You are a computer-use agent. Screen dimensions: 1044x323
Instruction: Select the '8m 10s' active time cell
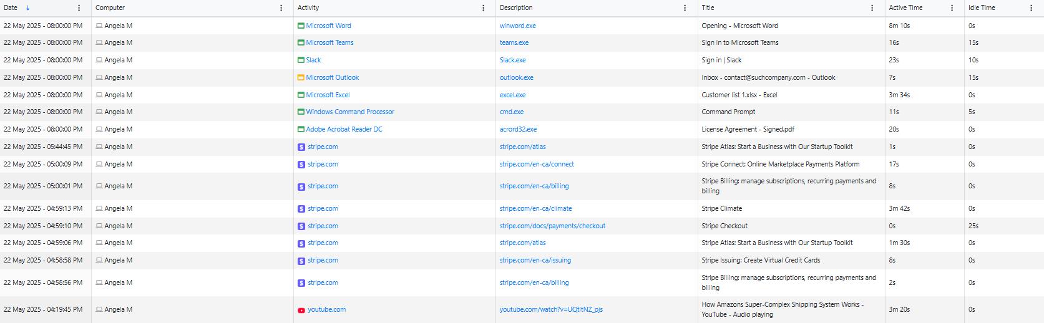899,26
